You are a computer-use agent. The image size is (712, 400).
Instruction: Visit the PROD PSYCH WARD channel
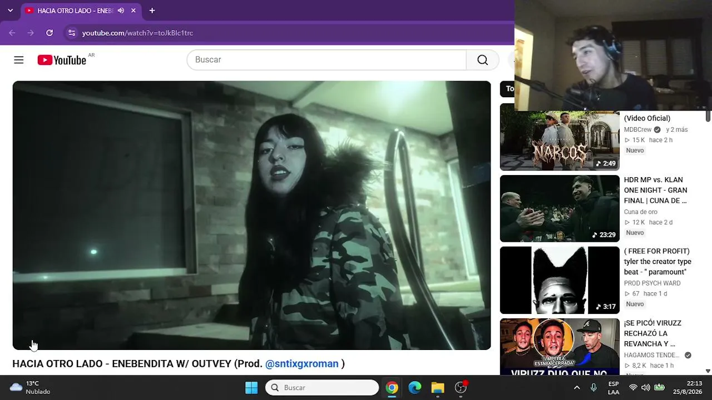pyautogui.click(x=652, y=283)
